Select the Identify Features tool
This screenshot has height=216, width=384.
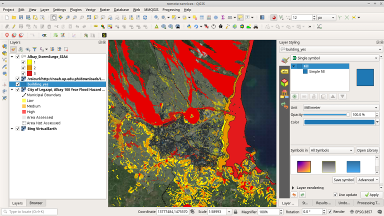156,17
